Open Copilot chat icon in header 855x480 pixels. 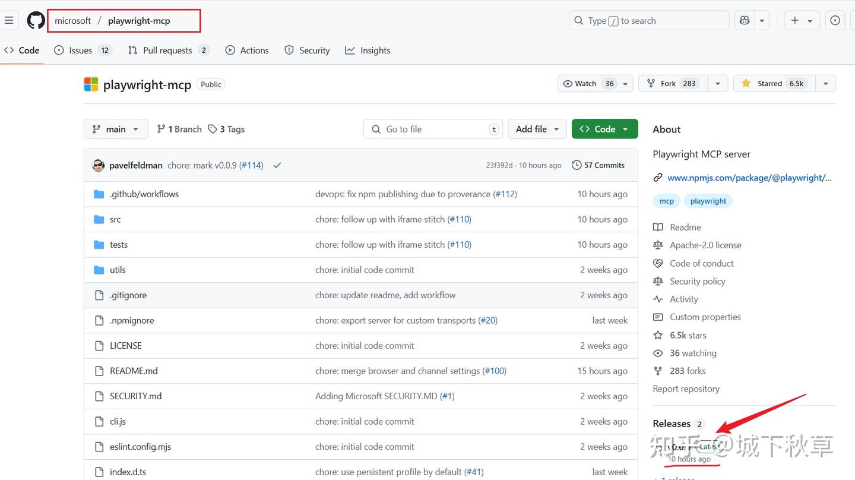(x=745, y=21)
